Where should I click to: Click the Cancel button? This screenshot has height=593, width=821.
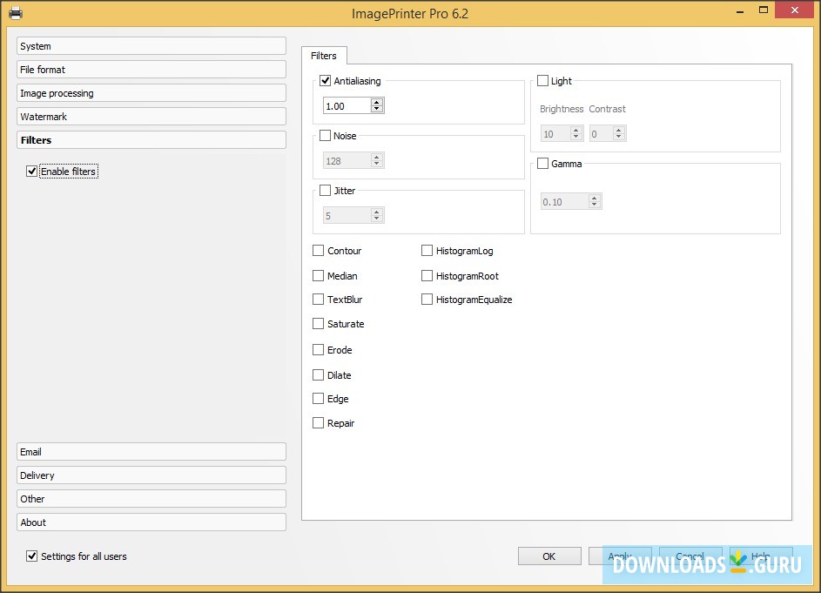(690, 556)
